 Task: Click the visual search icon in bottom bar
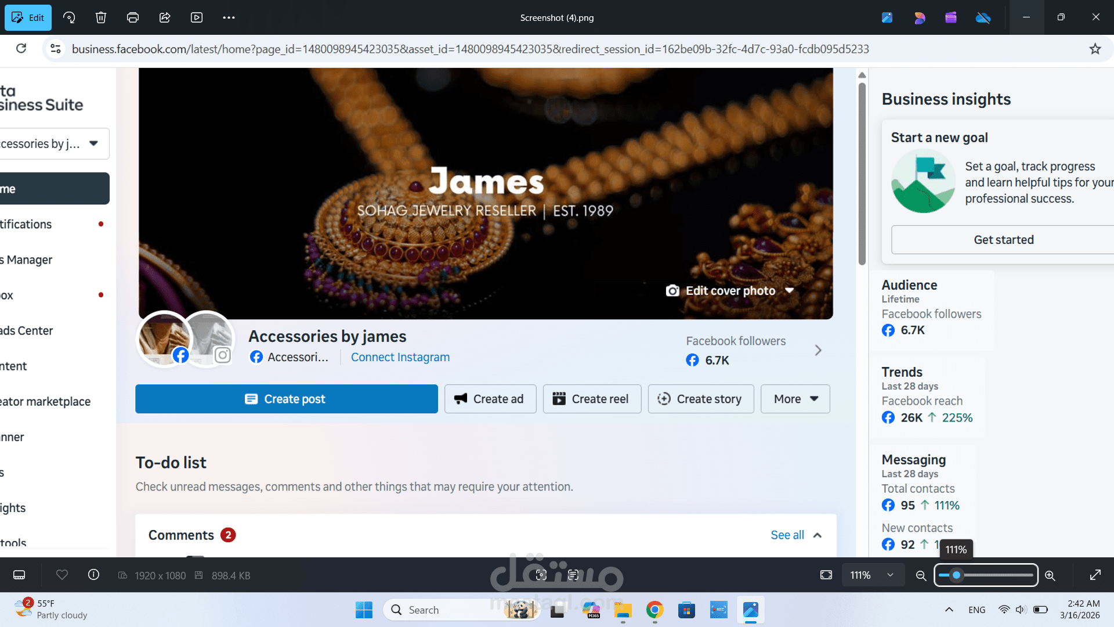541,575
